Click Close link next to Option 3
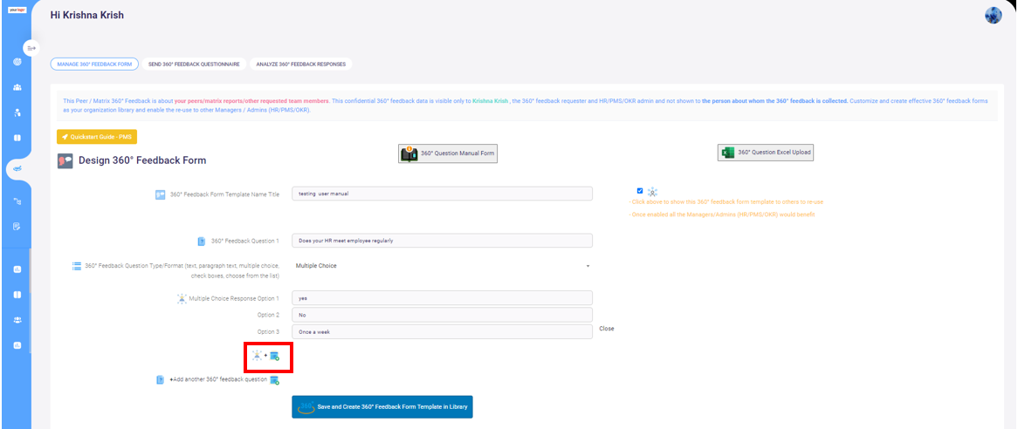Viewport: 1018px width, 429px height. 607,329
